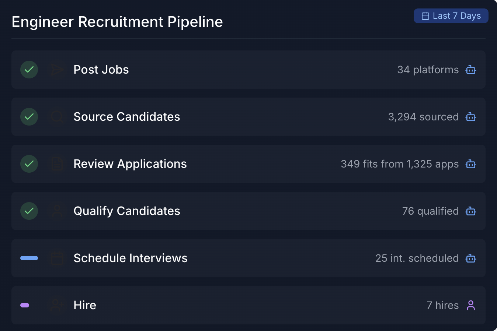
Task: Click the automation bot icon beside 34 platforms
Action: [470, 70]
